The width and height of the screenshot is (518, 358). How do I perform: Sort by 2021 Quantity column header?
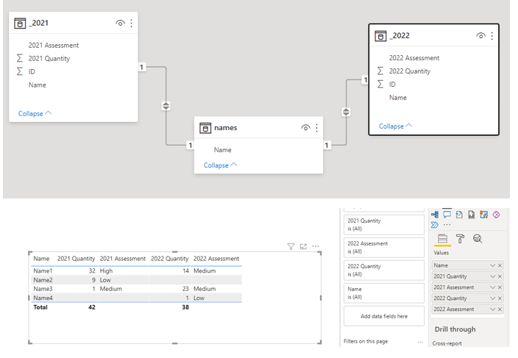tap(76, 259)
